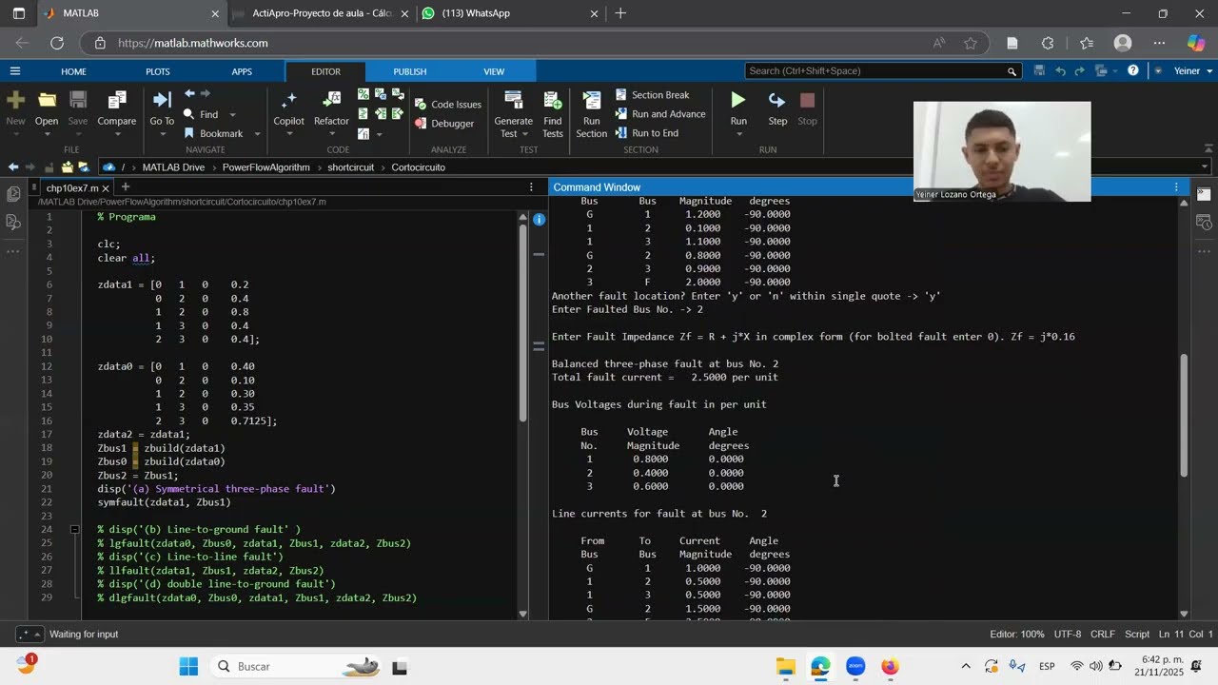
Task: Click the Run to End button
Action: 647,133
